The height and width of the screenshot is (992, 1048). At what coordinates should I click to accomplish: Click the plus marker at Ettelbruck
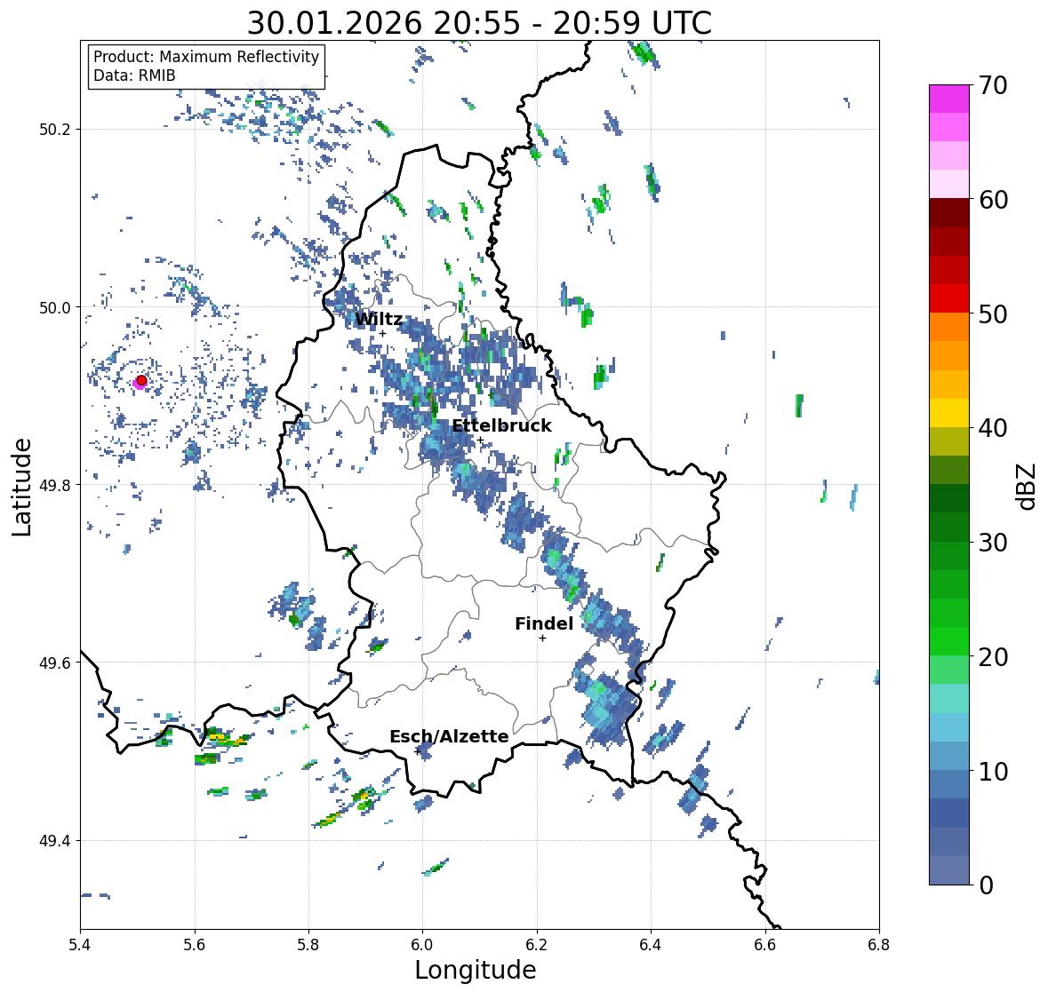(480, 440)
